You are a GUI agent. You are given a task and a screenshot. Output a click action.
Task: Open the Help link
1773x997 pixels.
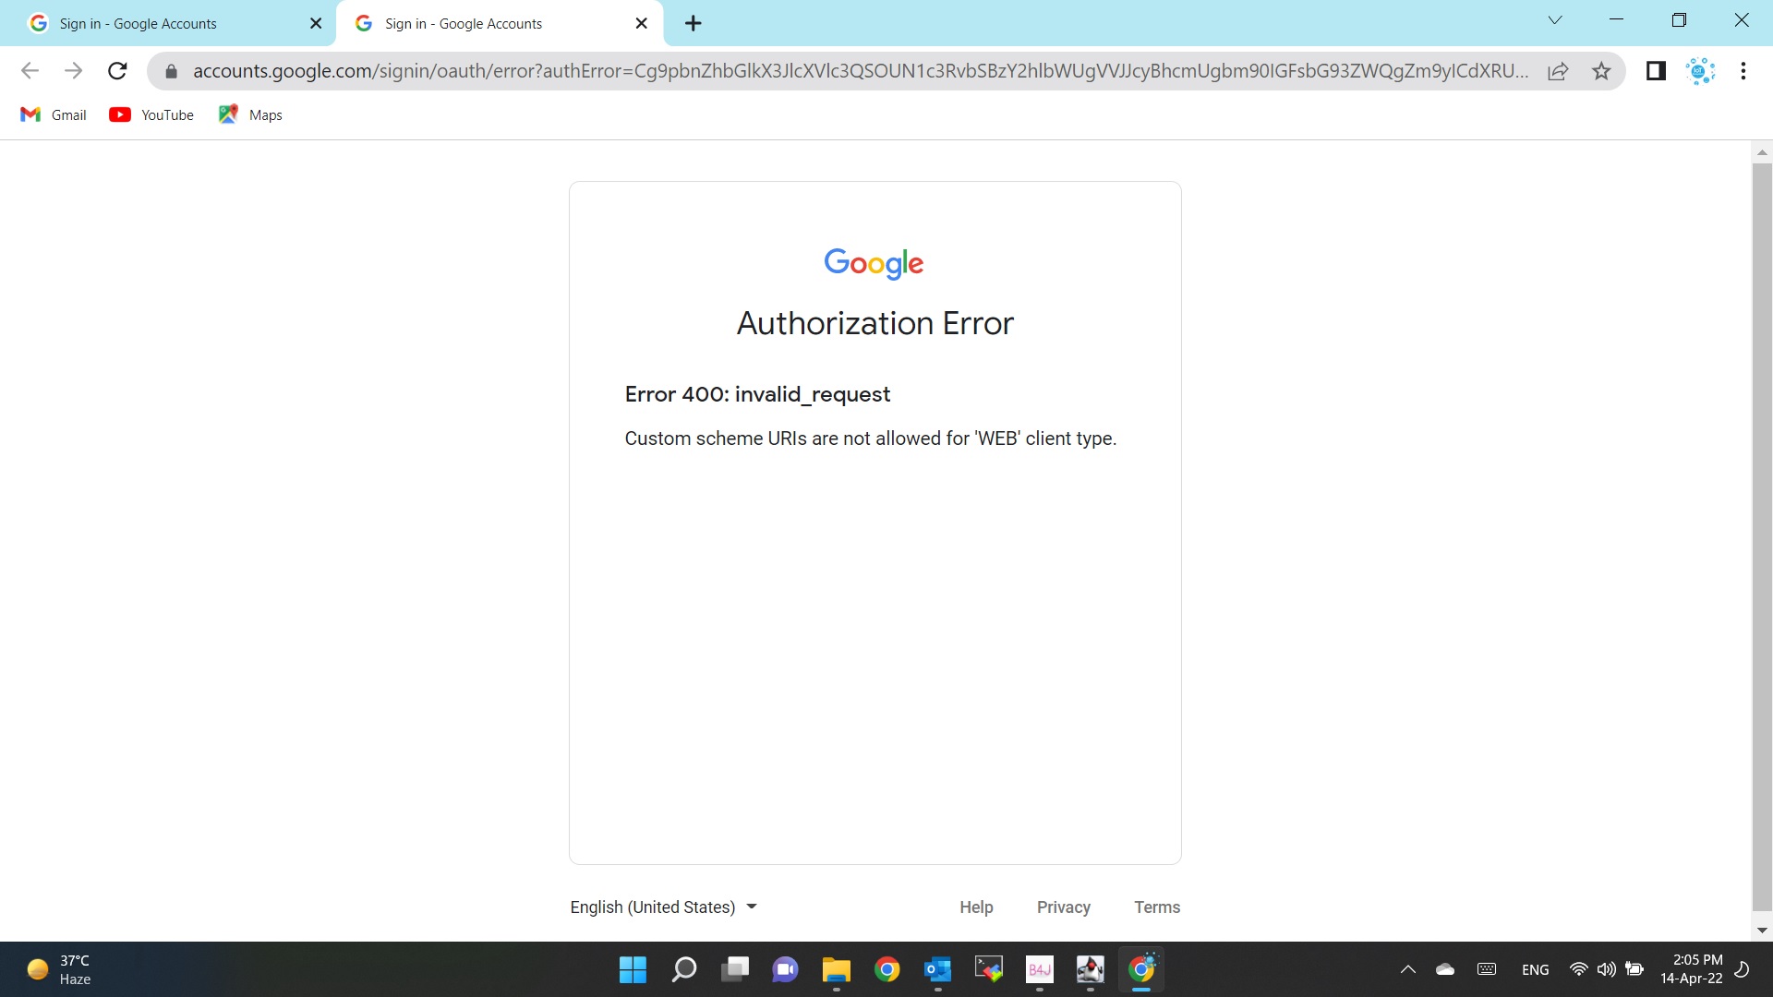click(x=976, y=907)
